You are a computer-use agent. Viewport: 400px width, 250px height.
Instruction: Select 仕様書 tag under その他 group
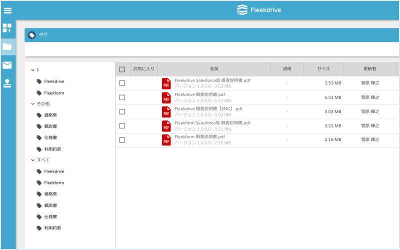[x=47, y=137]
